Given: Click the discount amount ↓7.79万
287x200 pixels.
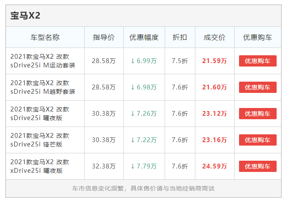Looking at the screenshot, I should [144, 166].
